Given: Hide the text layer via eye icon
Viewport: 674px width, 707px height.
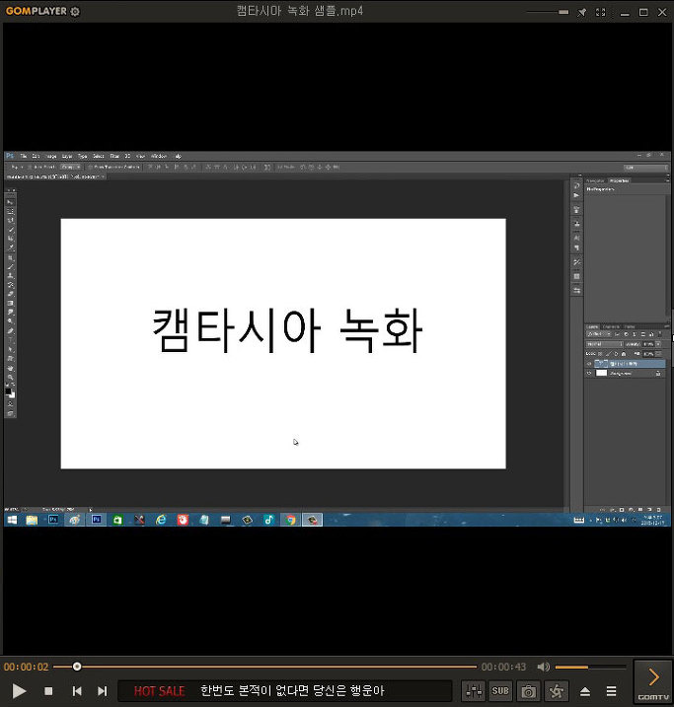Looking at the screenshot, I should [589, 364].
